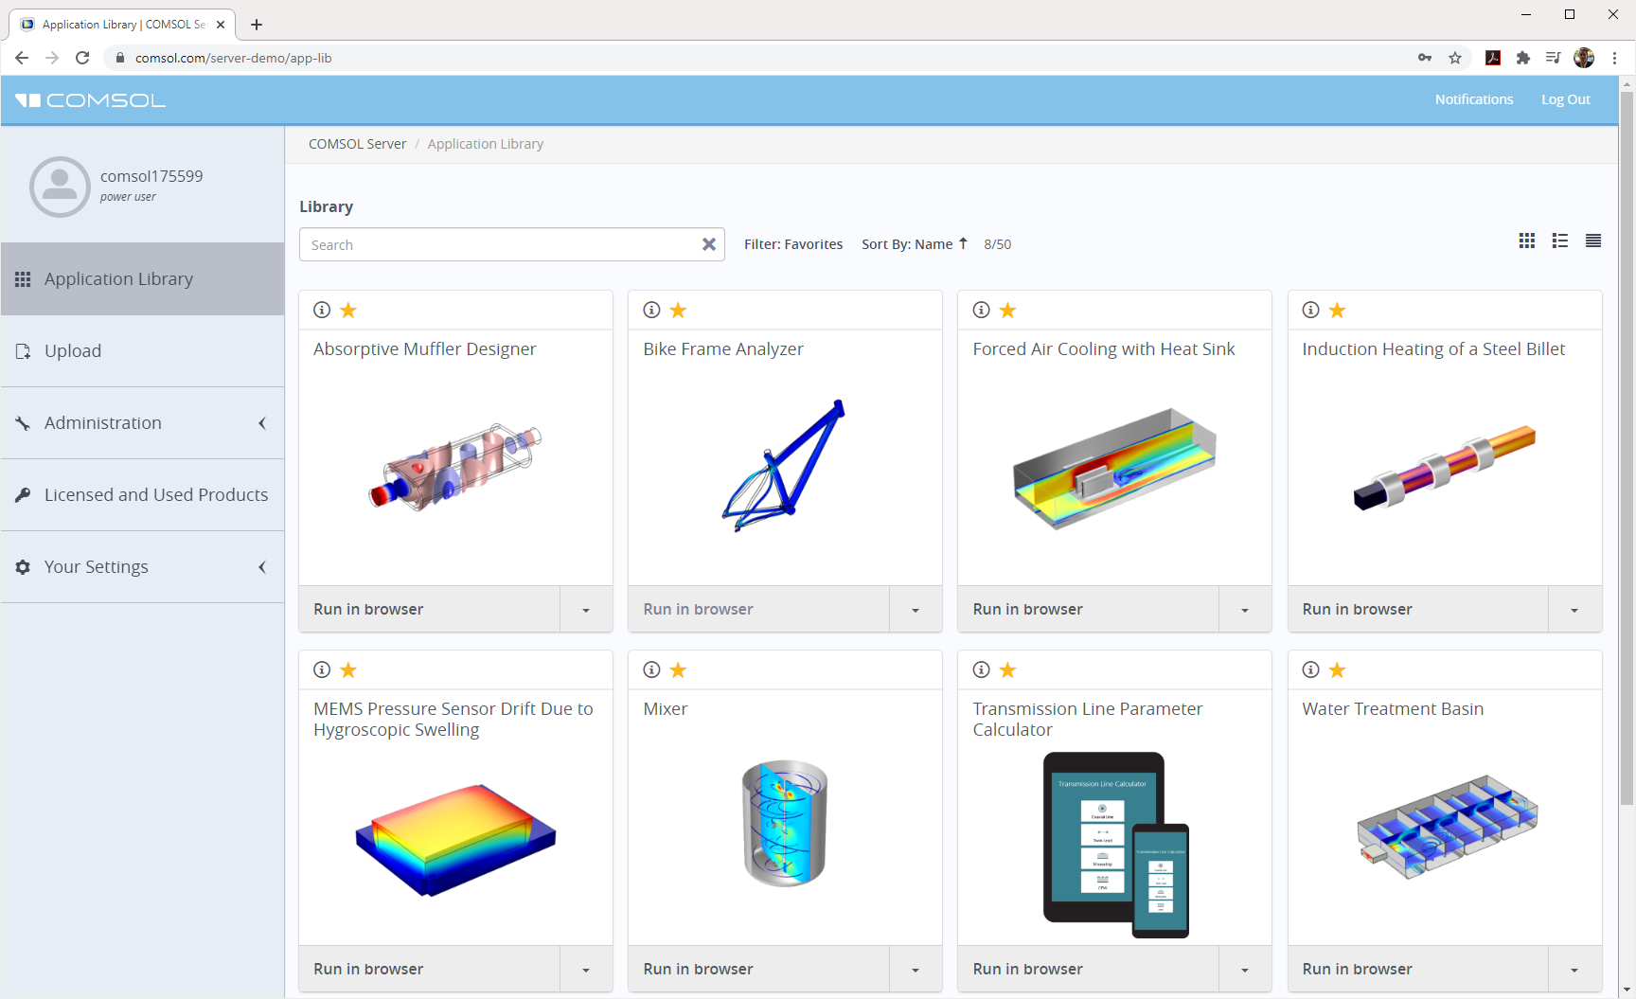The image size is (1636, 999).
Task: Open Forced Air Cooling run options dropdown
Action: coord(1245,609)
